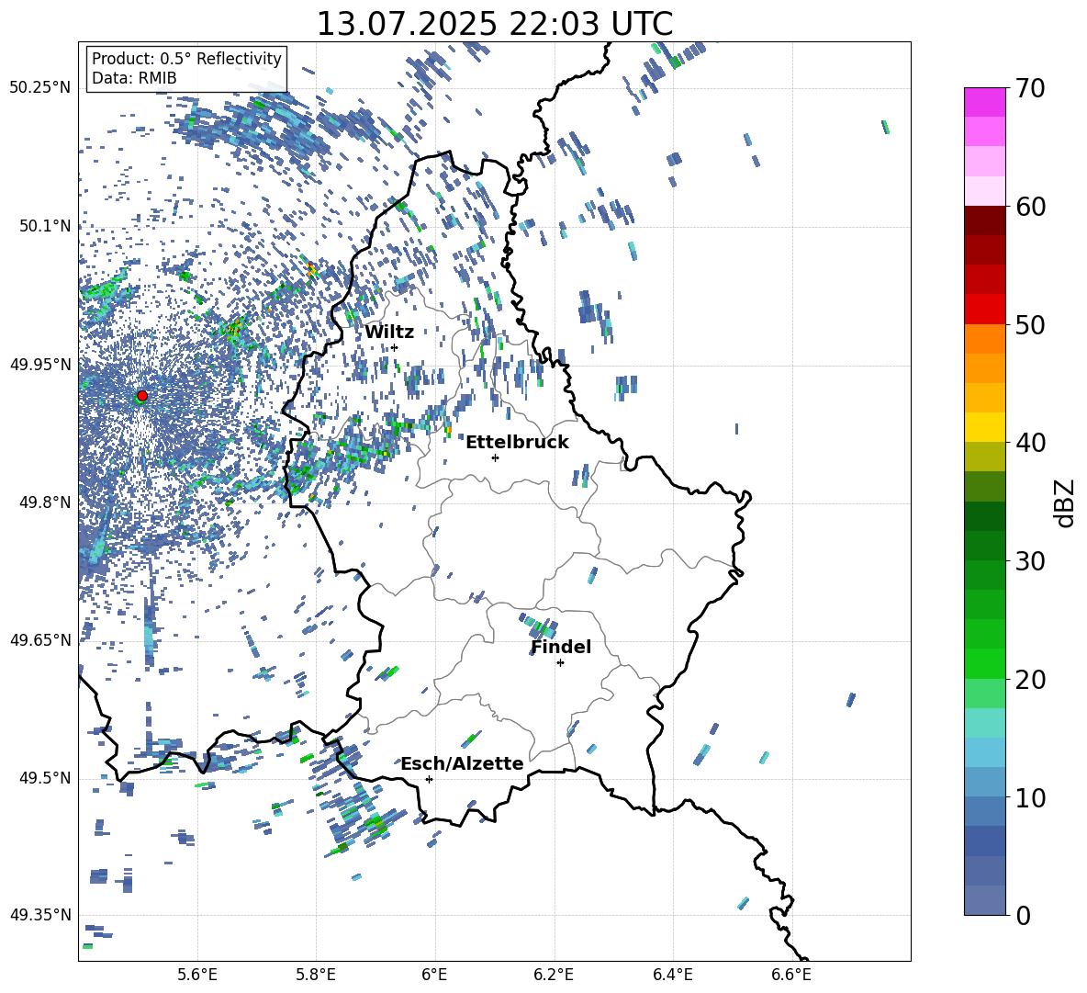Click the 49.5°N latitude label
The width and height of the screenshot is (1087, 993).
44,778
